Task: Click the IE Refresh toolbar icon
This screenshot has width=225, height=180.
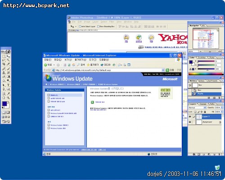Action: tap(69, 65)
